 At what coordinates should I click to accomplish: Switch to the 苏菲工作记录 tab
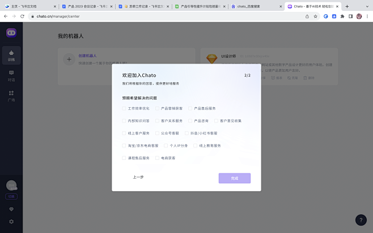point(143,6)
